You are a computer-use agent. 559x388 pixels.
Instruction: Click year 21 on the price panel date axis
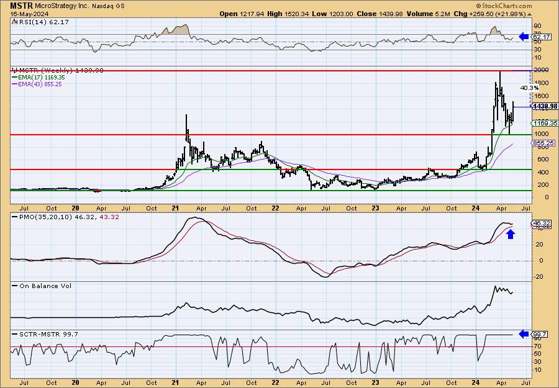pyautogui.click(x=175, y=208)
